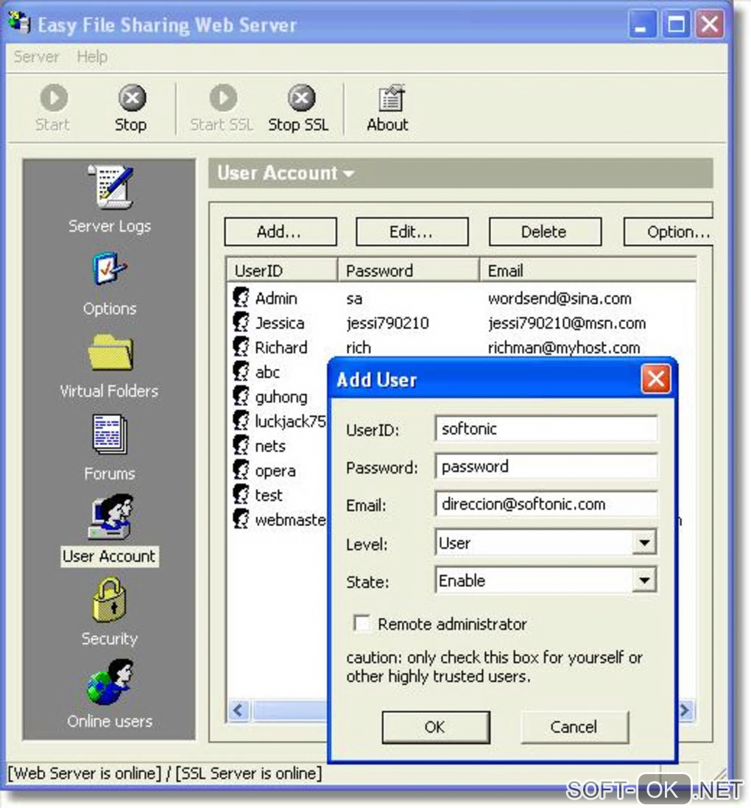This screenshot has width=751, height=808.
Task: Sort by the Password column header
Action: (x=409, y=270)
